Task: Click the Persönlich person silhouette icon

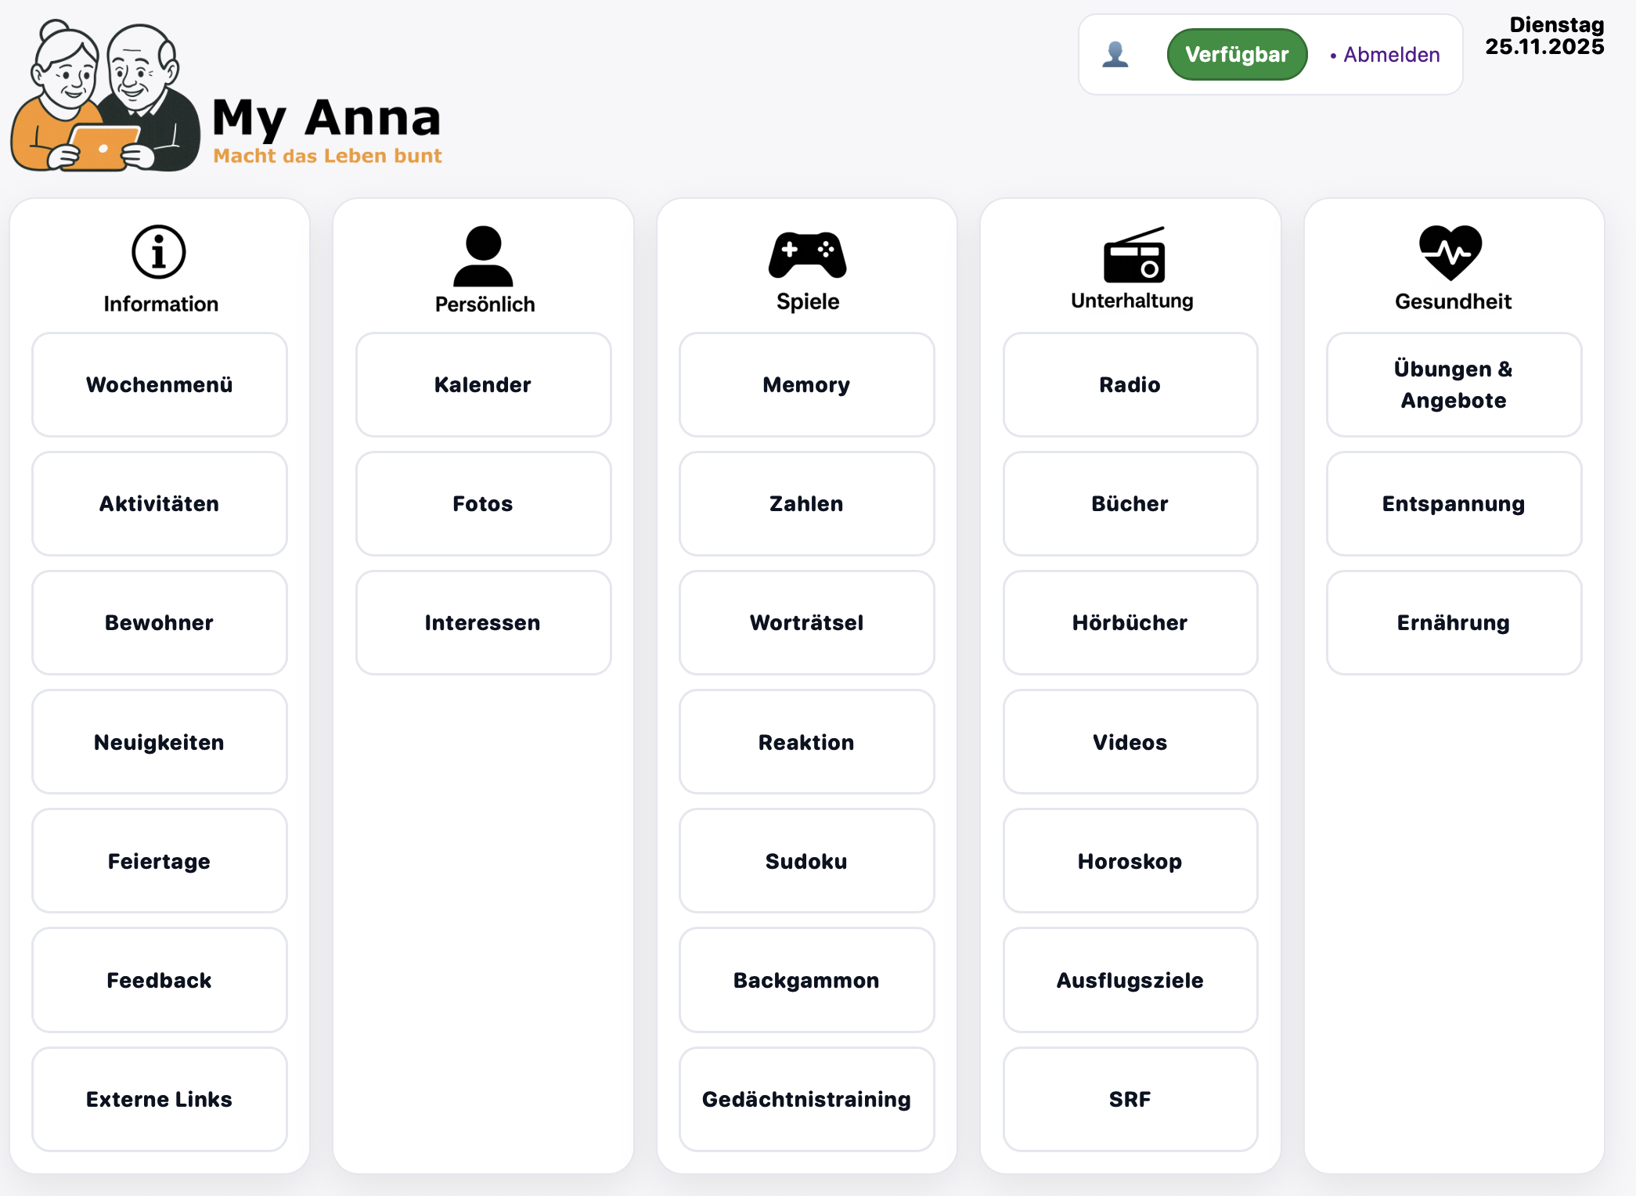Action: coord(483,256)
